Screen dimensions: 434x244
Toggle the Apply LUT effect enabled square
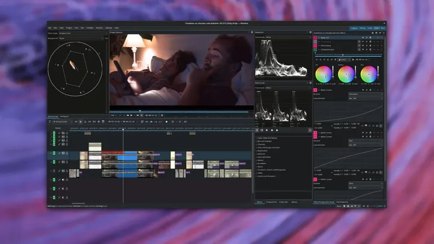pyautogui.click(x=315, y=38)
